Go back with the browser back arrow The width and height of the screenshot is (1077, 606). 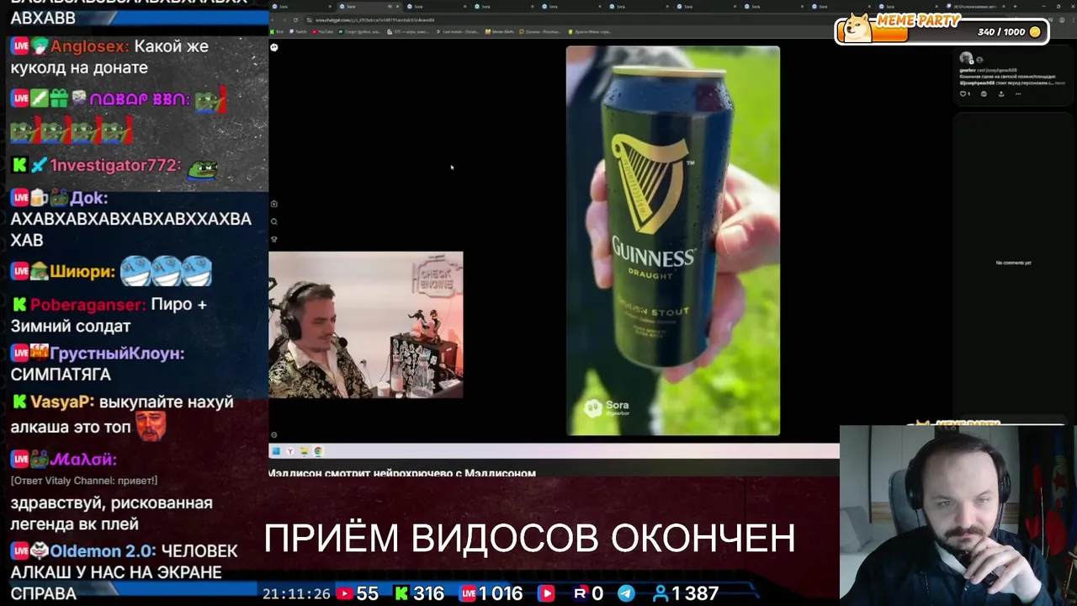point(273,20)
